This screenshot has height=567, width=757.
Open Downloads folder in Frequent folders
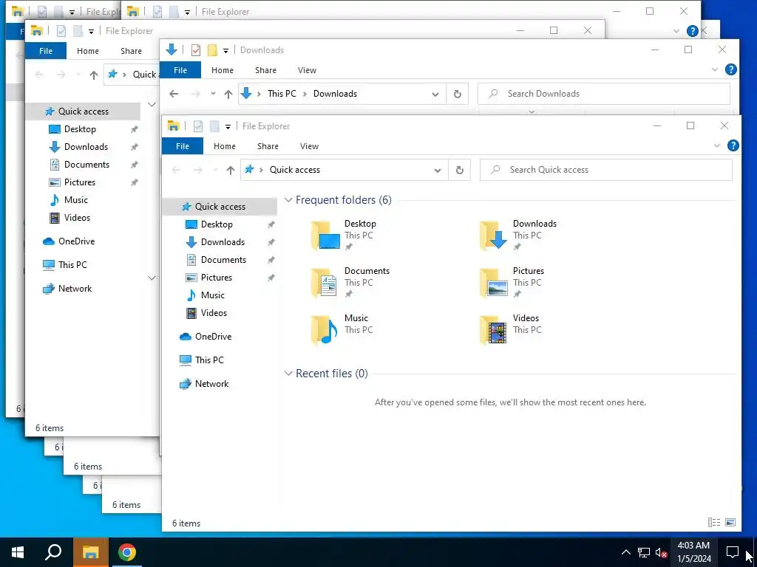tap(518, 236)
